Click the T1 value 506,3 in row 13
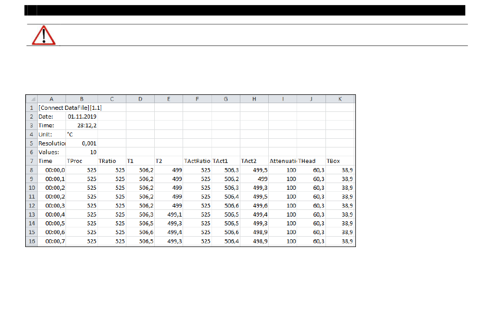This screenshot has width=490, height=329. pos(140,215)
